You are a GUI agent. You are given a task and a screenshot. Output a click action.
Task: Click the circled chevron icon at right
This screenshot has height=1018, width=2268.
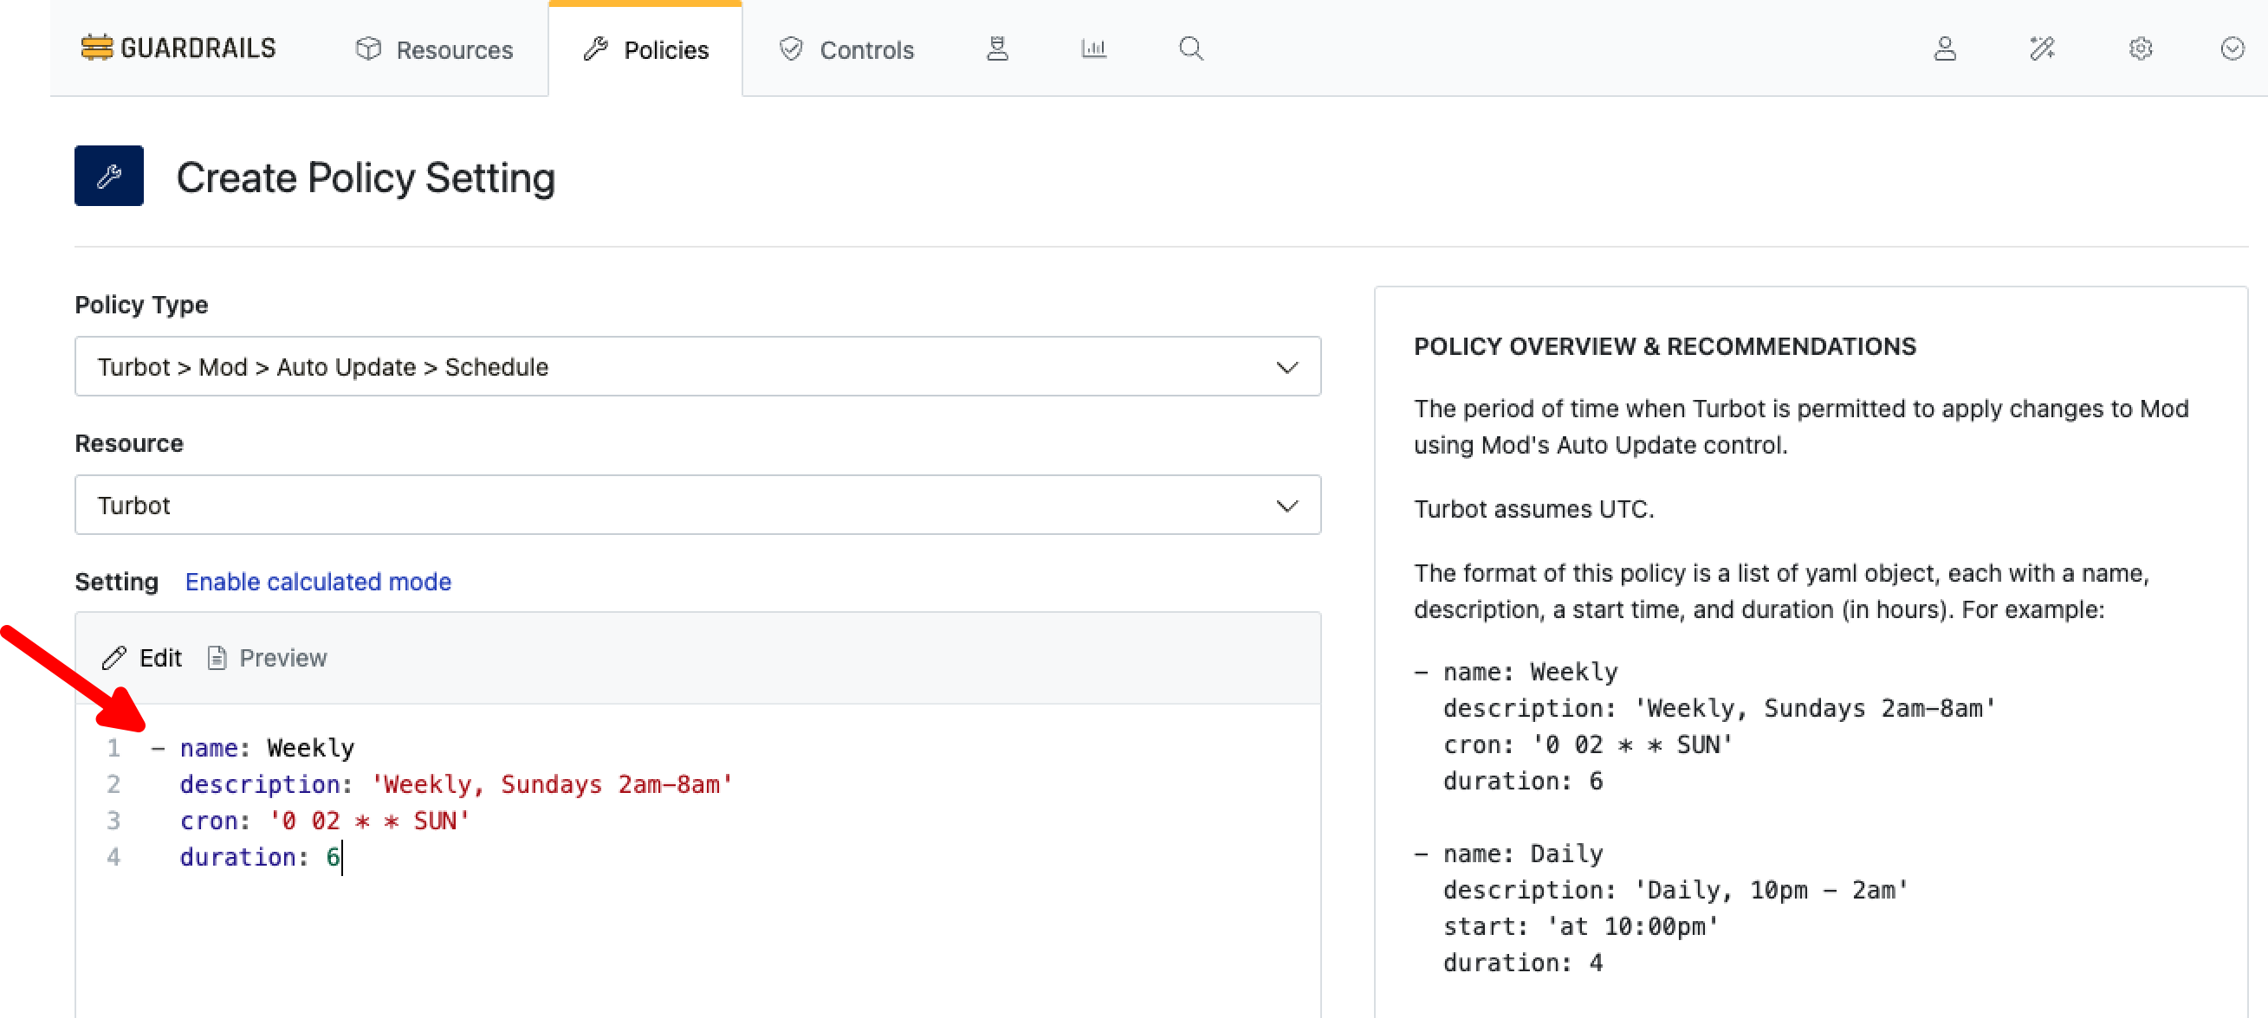coord(2232,48)
